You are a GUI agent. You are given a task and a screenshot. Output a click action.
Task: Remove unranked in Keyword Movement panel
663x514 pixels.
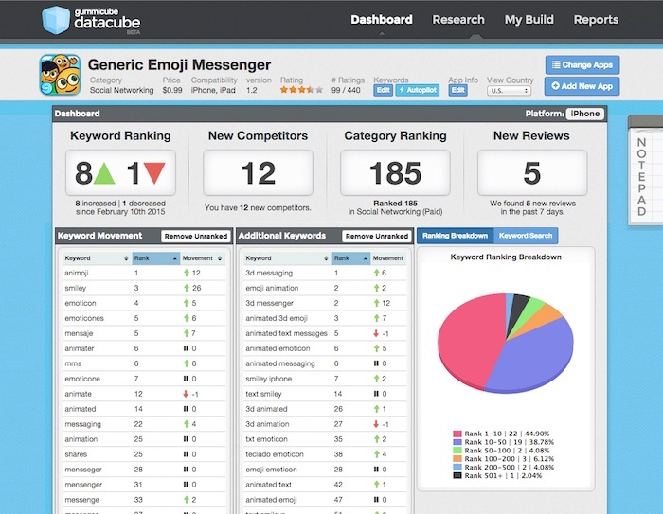click(196, 237)
